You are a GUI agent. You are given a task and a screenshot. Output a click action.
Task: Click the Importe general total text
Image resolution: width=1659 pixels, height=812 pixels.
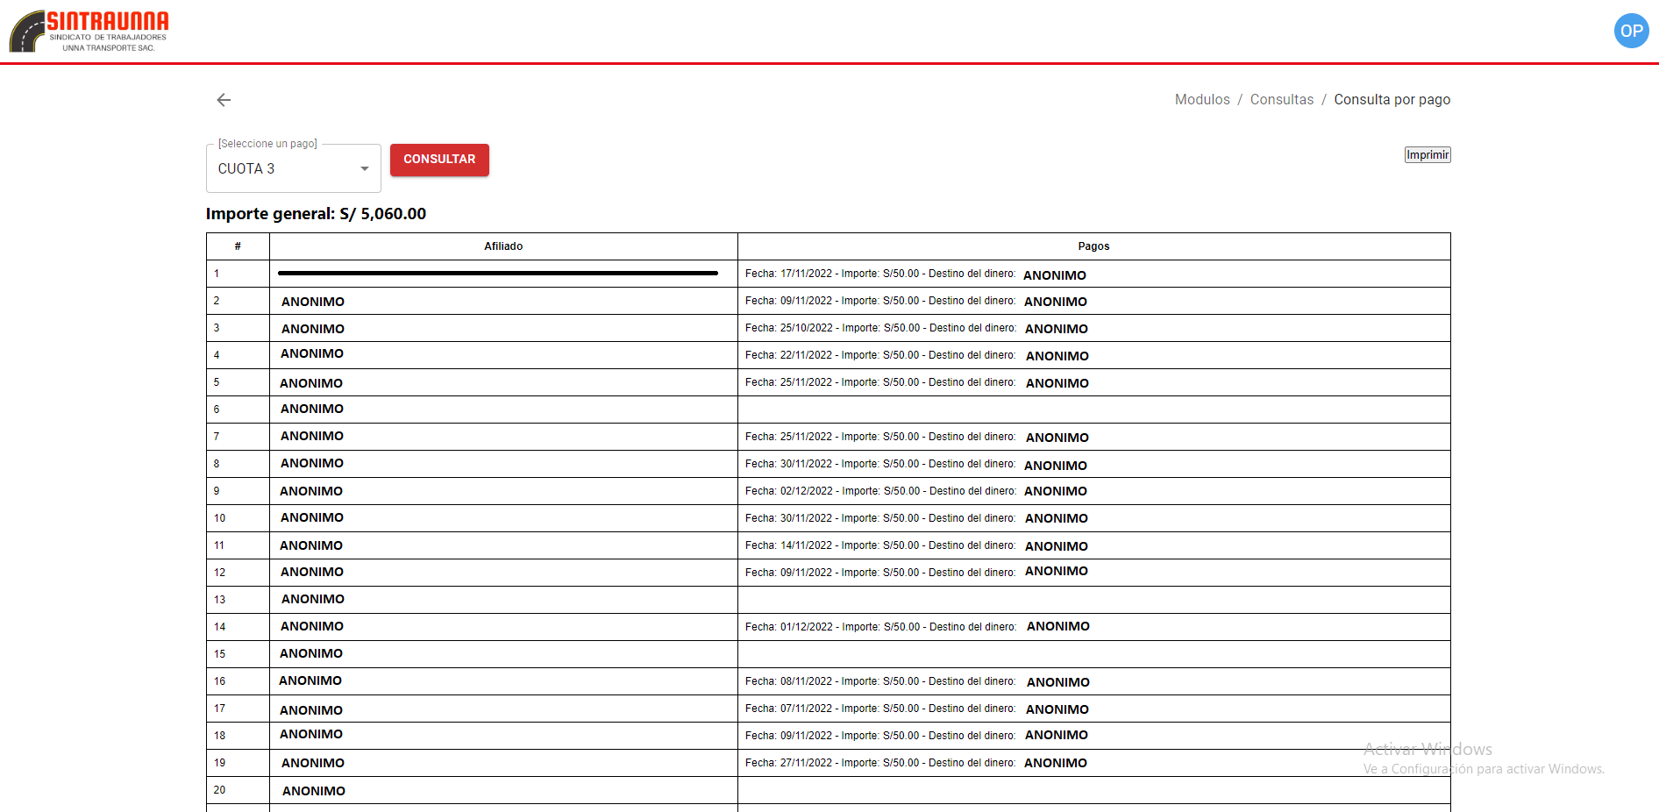coord(316,214)
